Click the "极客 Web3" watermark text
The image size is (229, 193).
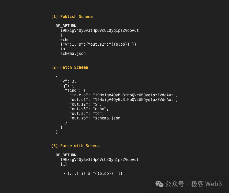tap(207, 184)
